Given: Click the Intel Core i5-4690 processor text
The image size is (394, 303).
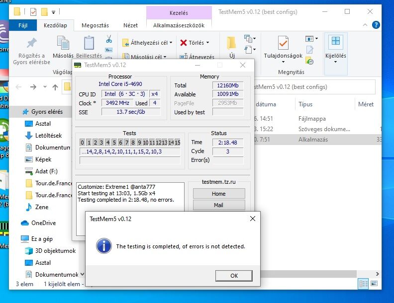Looking at the screenshot, I should click(x=120, y=84).
